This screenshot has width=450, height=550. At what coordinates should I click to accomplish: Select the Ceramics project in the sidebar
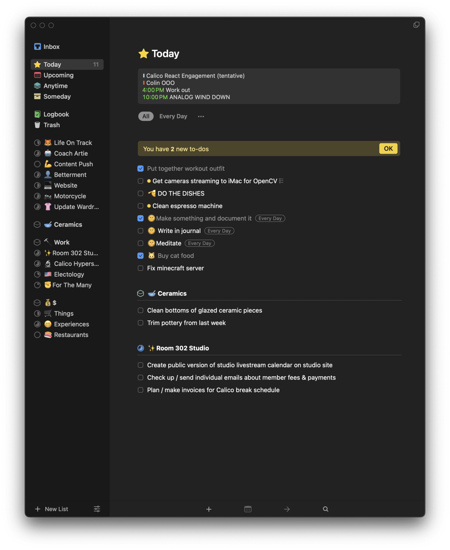click(x=68, y=224)
